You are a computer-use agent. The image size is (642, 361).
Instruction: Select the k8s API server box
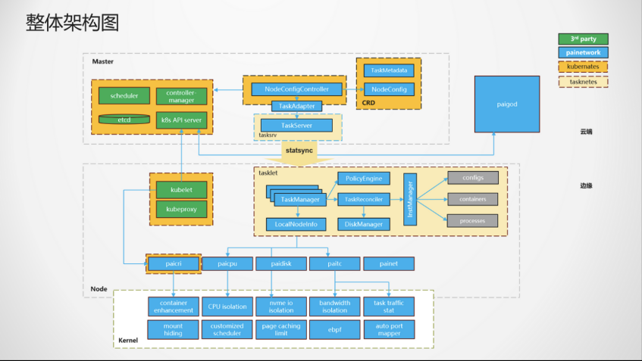[181, 120]
